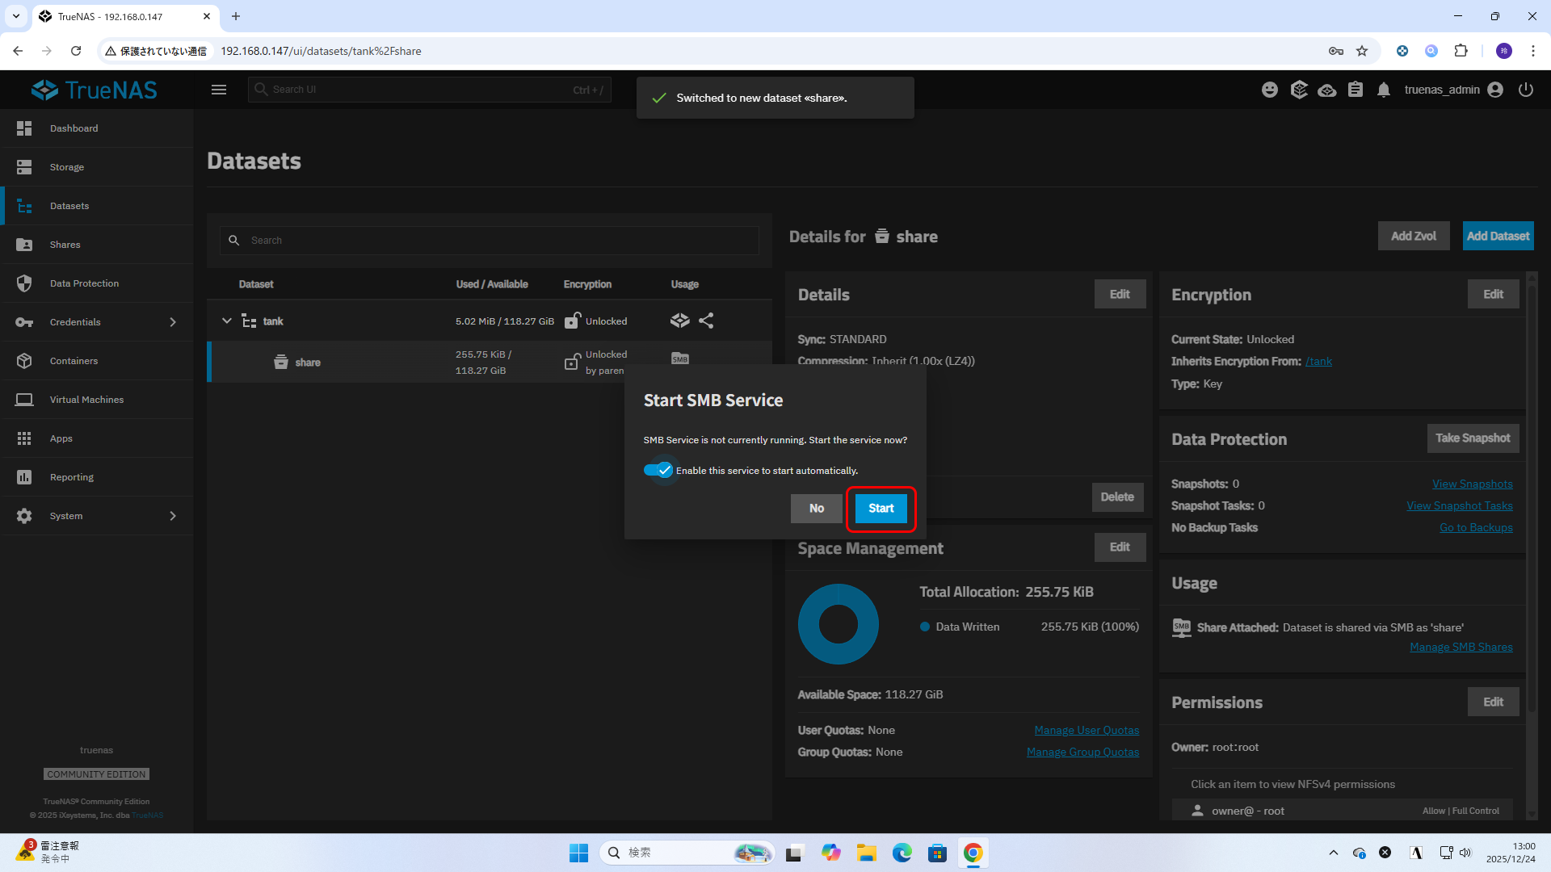Click the Chrome icon in the taskbar
Viewport: 1551px width, 872px height.
(973, 853)
